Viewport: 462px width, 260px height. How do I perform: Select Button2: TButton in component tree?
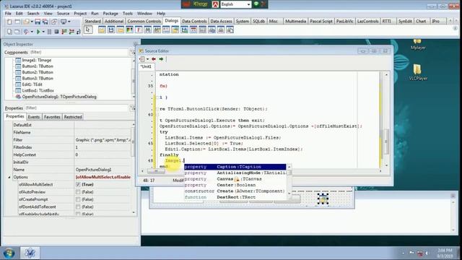(38, 72)
